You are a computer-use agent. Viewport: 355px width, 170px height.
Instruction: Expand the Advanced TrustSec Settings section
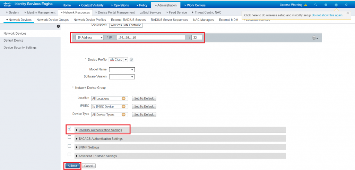[x=97, y=156]
